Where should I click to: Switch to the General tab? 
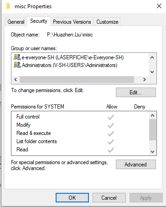click(x=16, y=22)
